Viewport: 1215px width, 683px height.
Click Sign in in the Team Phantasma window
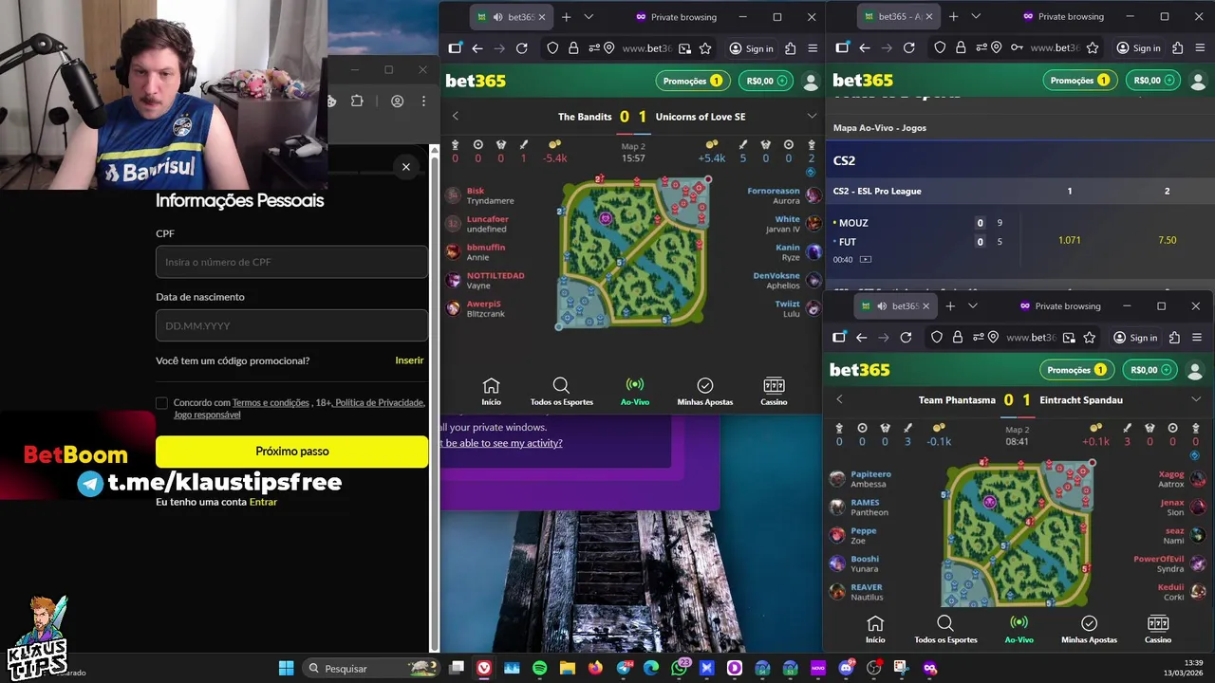(x=1133, y=337)
